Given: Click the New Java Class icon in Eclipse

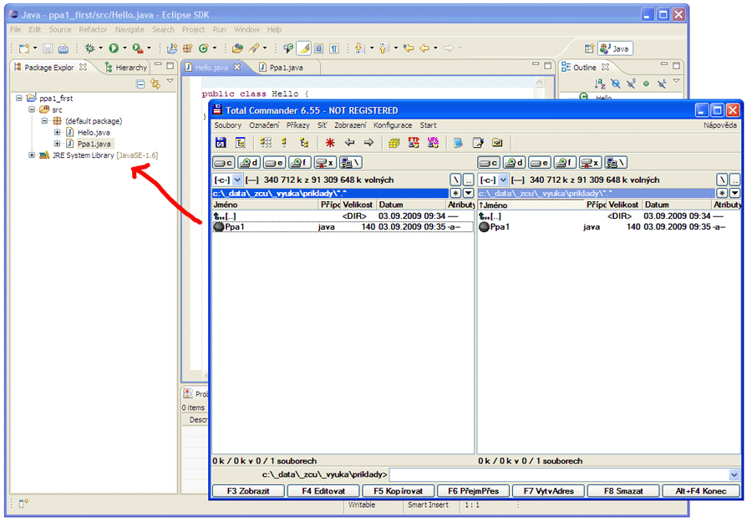Looking at the screenshot, I should click(x=204, y=48).
